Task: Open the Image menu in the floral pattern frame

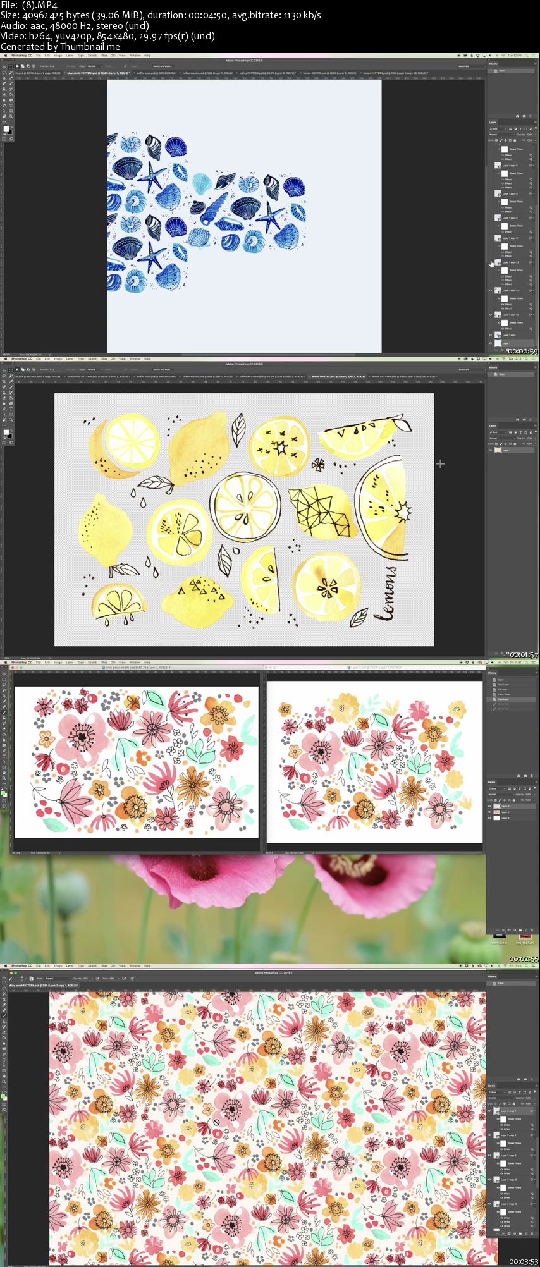Action: 58,965
